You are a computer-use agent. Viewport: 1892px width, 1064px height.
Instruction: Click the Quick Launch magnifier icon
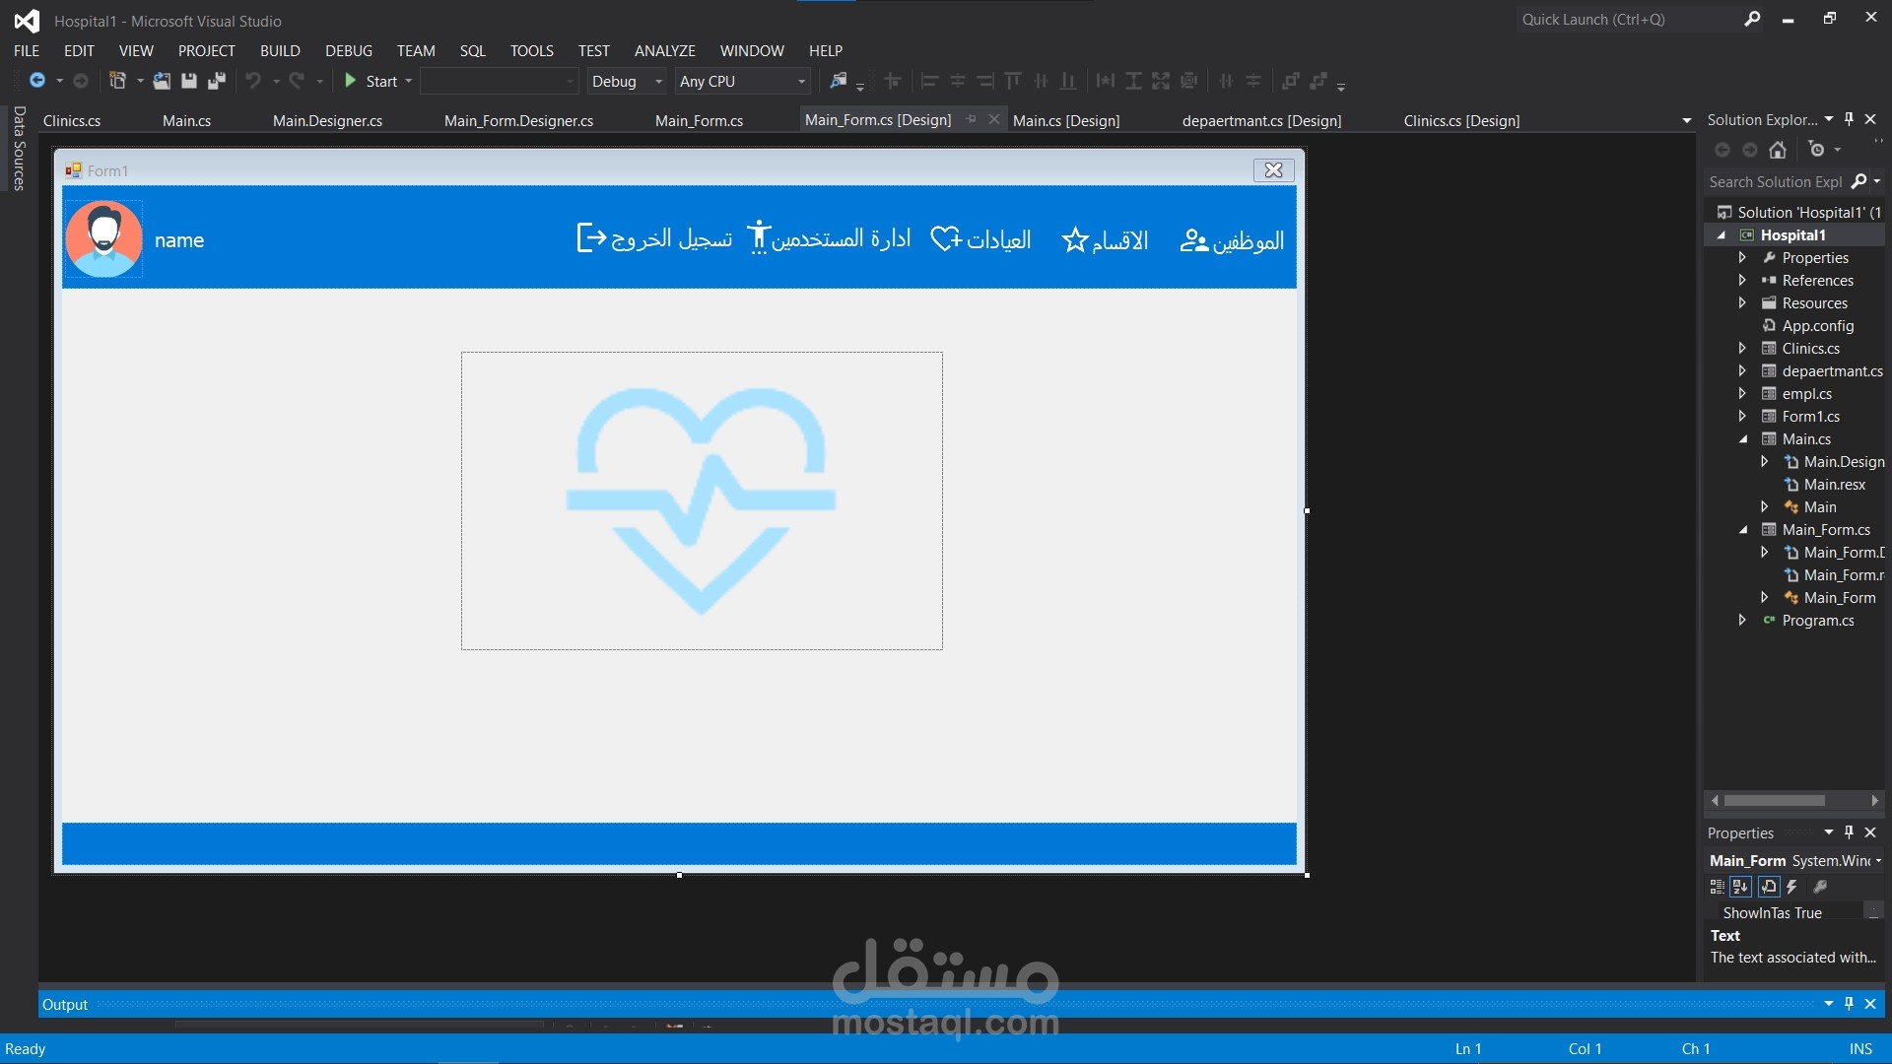click(x=1752, y=19)
